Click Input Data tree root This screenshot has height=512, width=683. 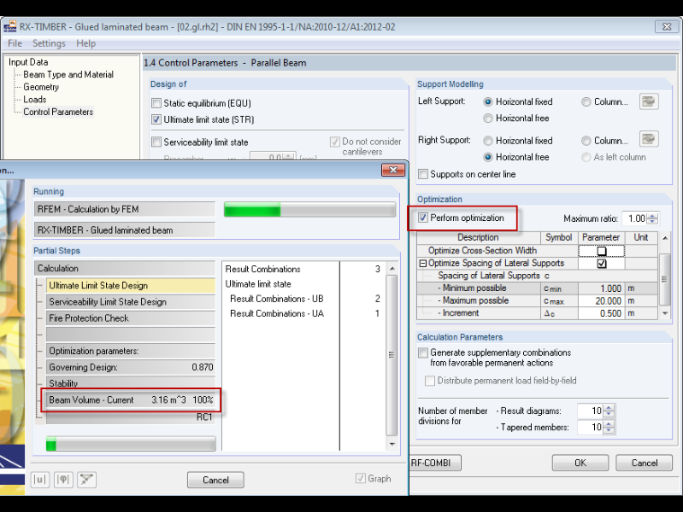click(28, 62)
